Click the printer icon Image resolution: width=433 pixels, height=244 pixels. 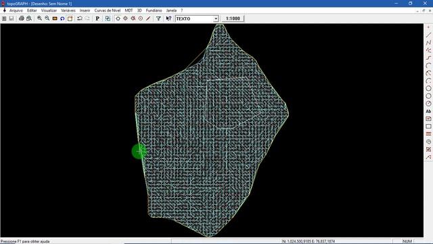pyautogui.click(x=22, y=18)
